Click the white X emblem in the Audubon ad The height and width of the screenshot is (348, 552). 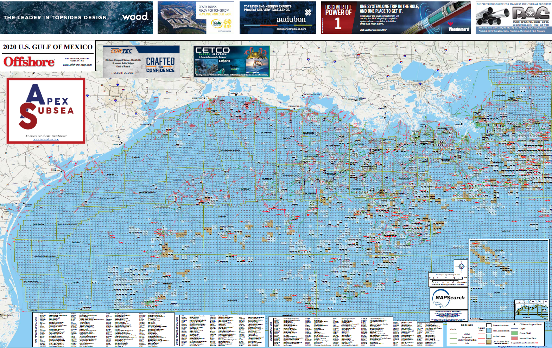pyautogui.click(x=308, y=12)
